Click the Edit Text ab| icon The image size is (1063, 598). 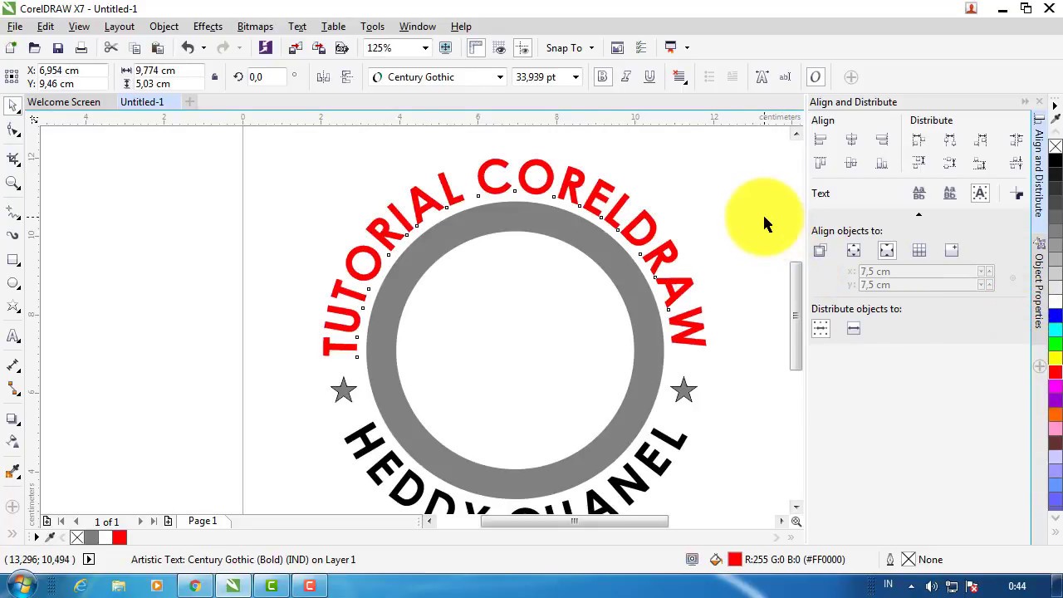(x=785, y=77)
